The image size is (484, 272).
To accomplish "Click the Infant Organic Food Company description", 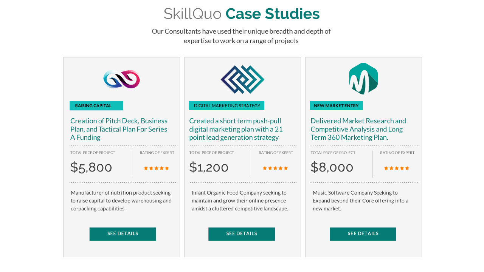I will [x=240, y=201].
